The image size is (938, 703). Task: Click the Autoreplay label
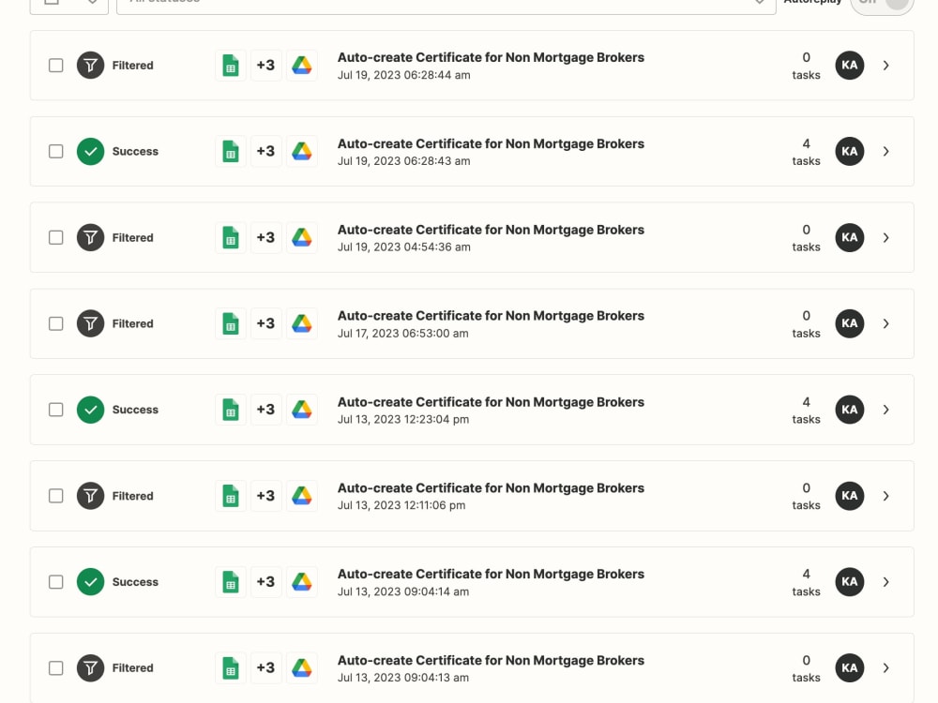[812, 3]
